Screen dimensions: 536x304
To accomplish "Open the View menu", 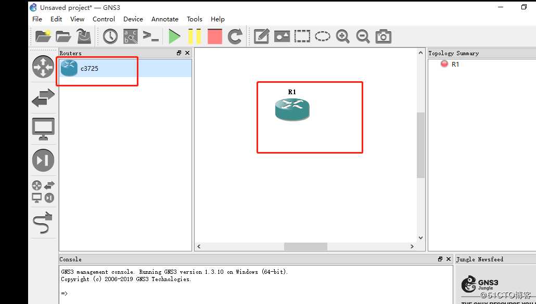I will 77,19.
